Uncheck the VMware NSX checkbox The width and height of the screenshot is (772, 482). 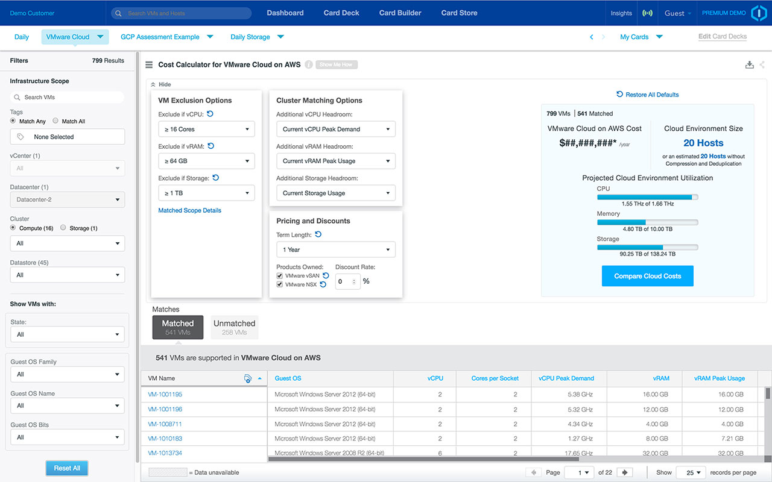[280, 284]
